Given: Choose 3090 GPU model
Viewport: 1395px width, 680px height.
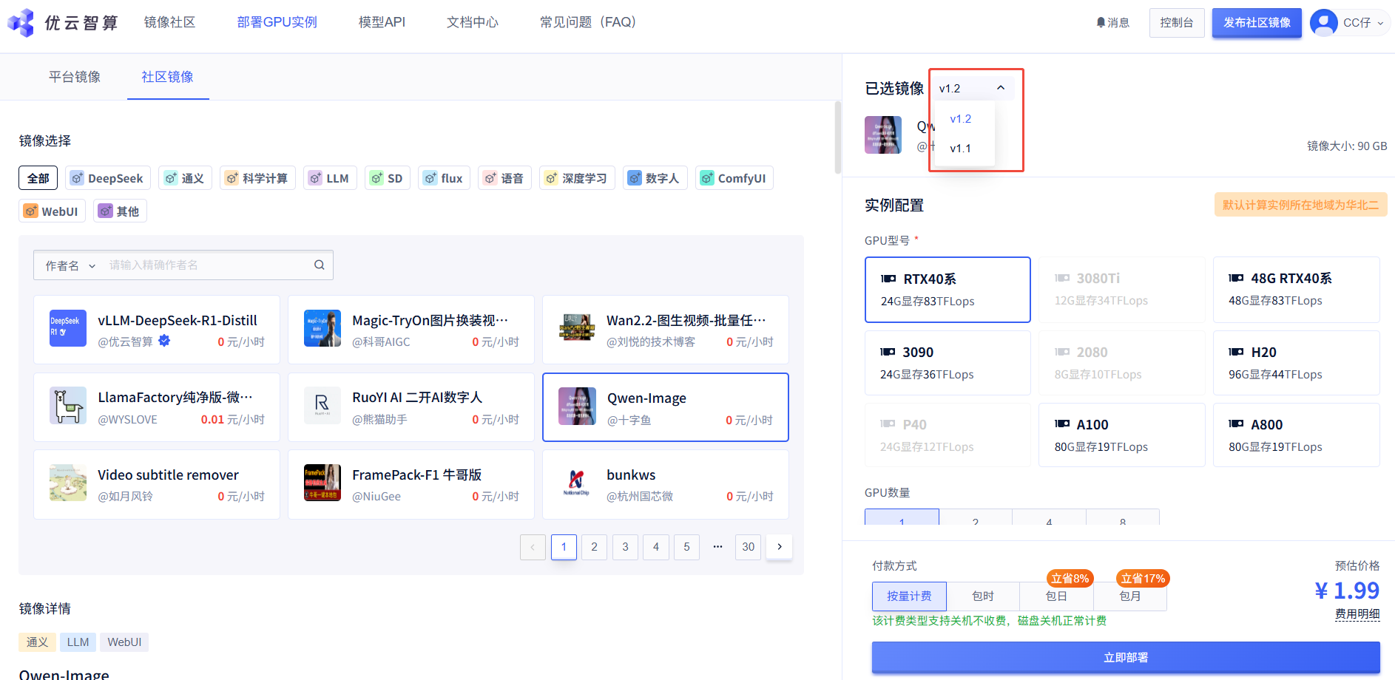Looking at the screenshot, I should point(948,363).
